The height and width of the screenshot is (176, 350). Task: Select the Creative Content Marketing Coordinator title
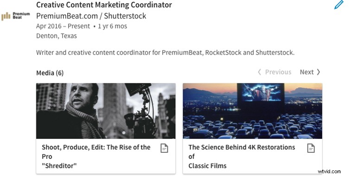(x=104, y=5)
